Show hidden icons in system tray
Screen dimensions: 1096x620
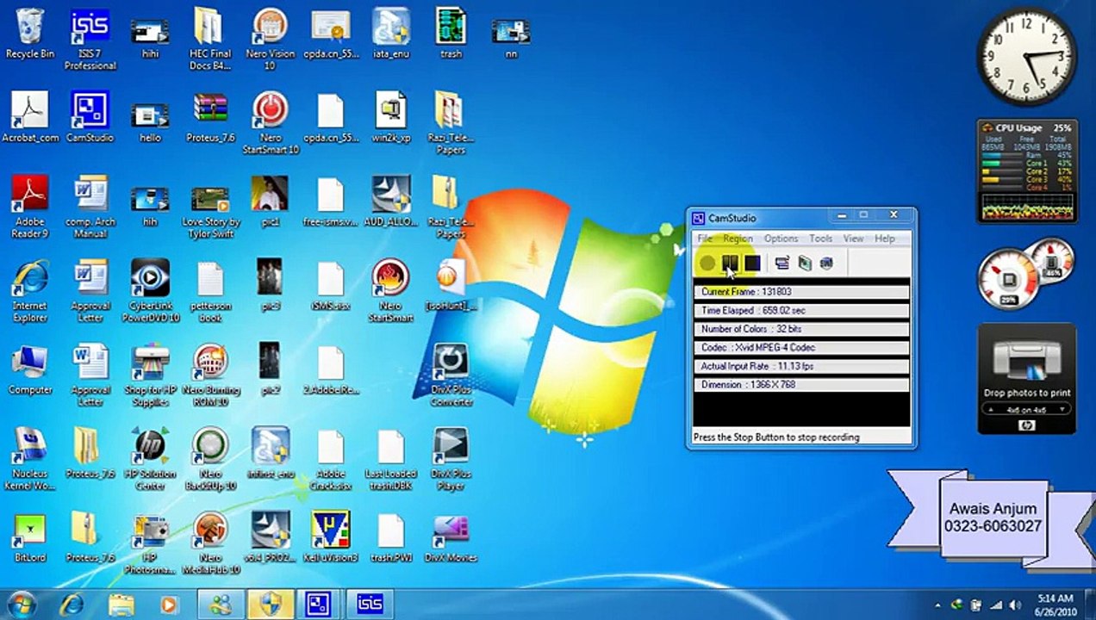pyautogui.click(x=937, y=605)
